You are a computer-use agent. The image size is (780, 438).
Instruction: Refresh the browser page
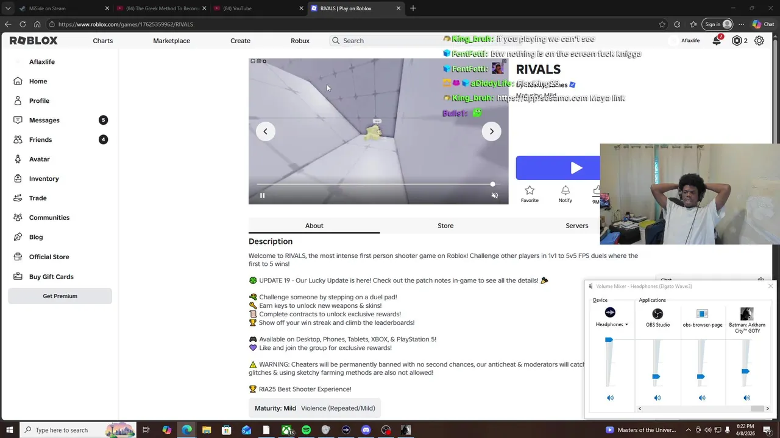click(23, 24)
